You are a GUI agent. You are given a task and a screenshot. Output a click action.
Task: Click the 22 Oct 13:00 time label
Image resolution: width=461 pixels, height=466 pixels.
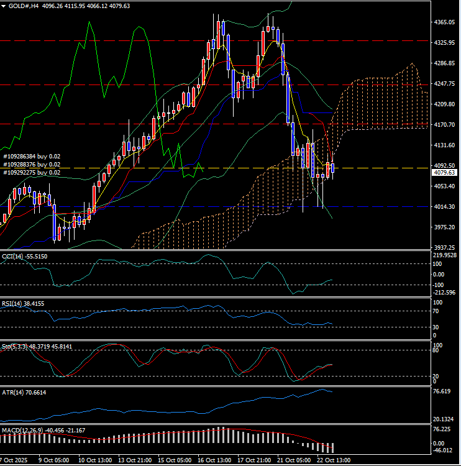tap(334, 460)
